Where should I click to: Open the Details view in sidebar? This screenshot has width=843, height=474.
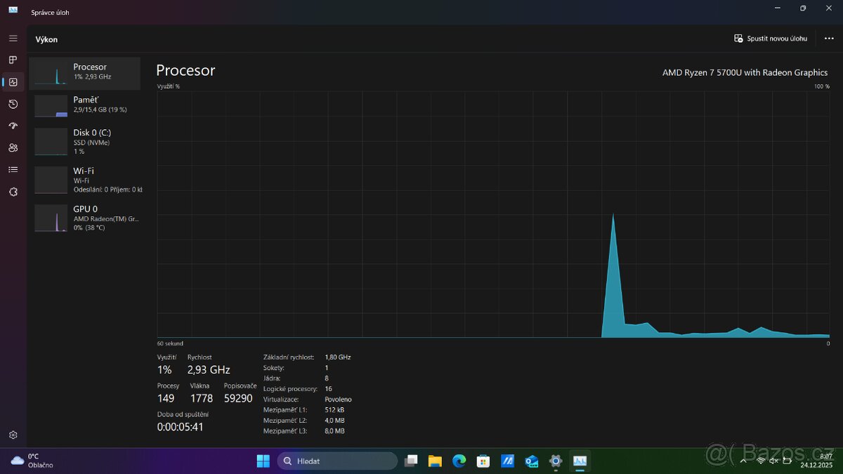tap(13, 169)
